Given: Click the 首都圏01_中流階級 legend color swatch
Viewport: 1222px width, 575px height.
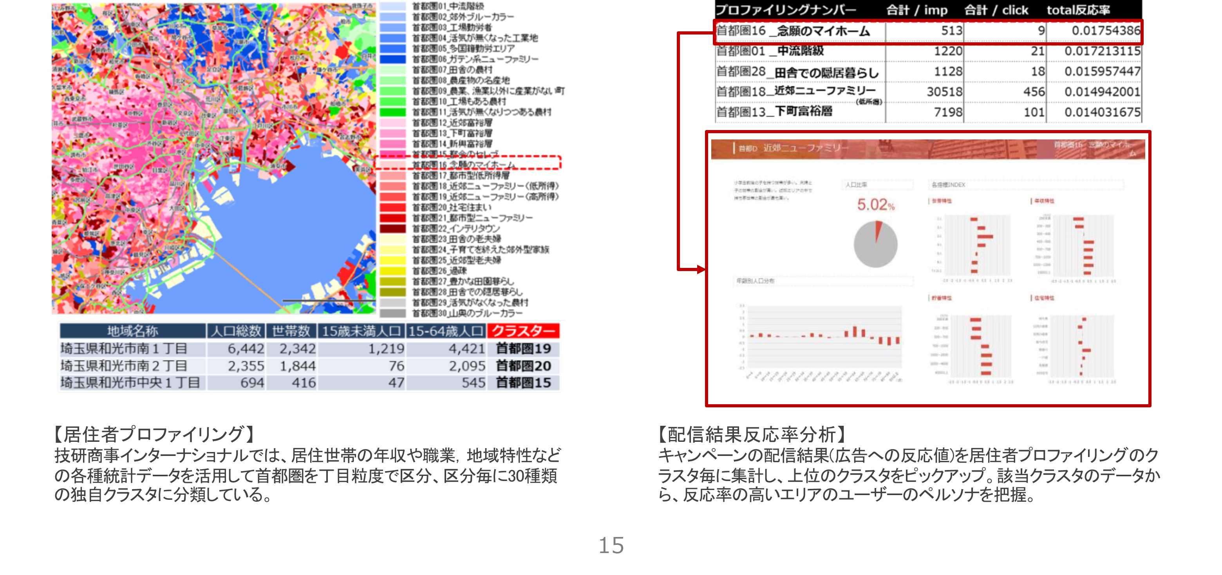Looking at the screenshot, I should 393,6.
